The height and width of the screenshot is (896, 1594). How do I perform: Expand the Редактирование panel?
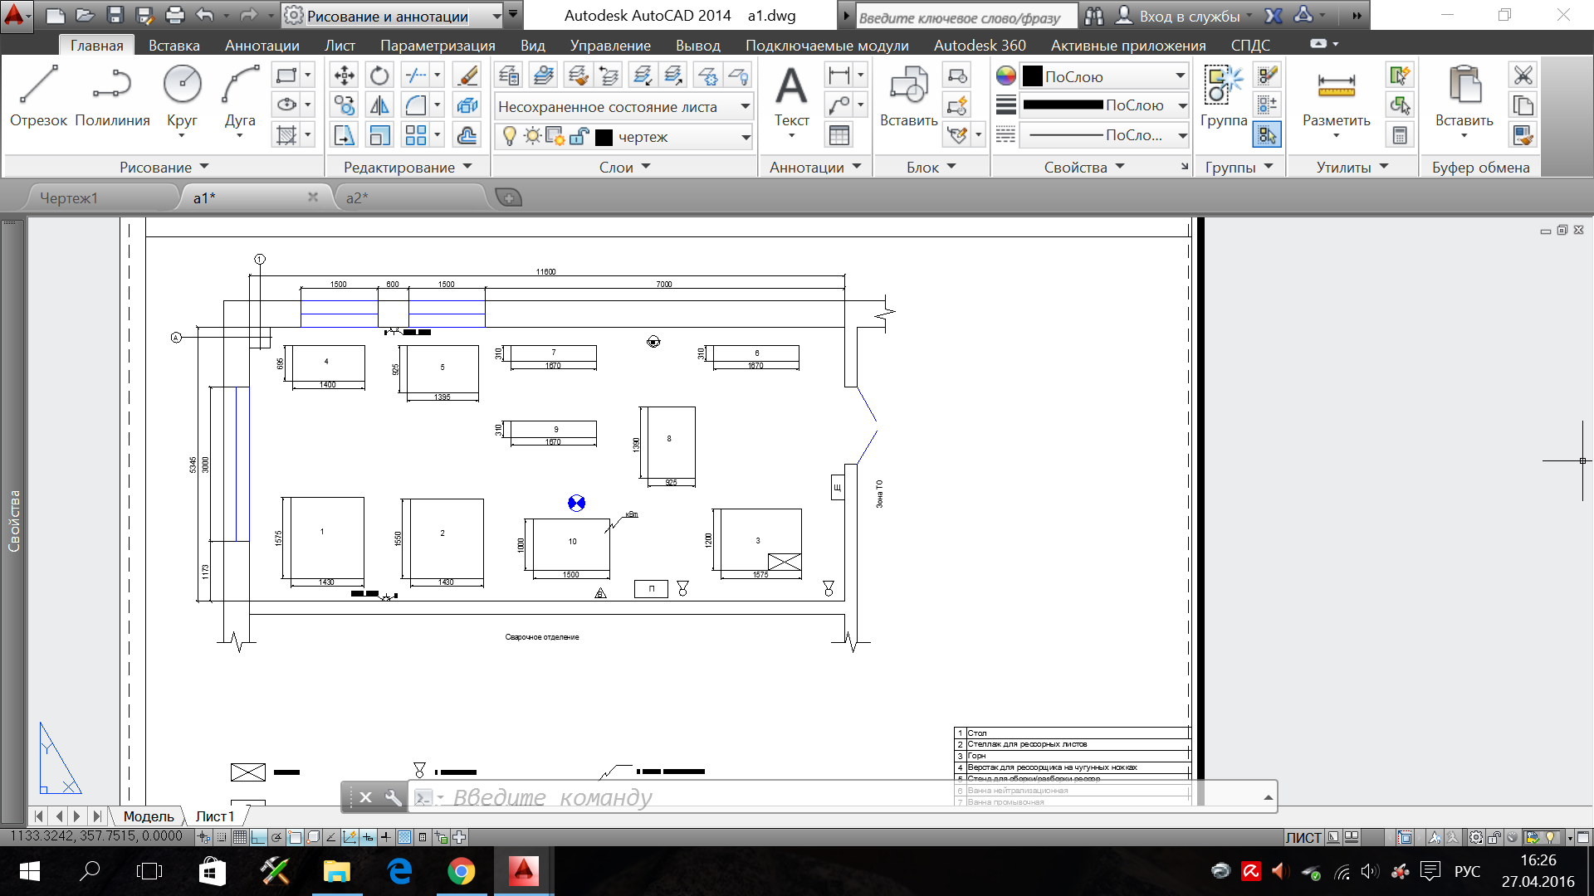[x=408, y=167]
